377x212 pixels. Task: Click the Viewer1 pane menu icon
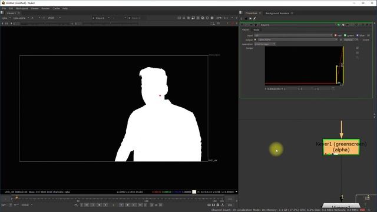[x=2, y=13]
